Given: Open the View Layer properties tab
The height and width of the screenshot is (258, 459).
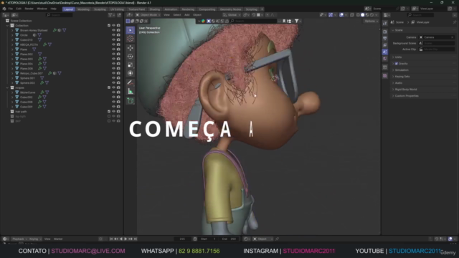Looking at the screenshot, I should (385, 45).
